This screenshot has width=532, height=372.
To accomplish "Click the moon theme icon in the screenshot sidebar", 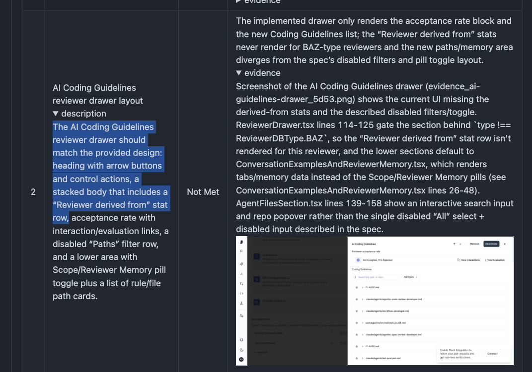I will (x=241, y=350).
